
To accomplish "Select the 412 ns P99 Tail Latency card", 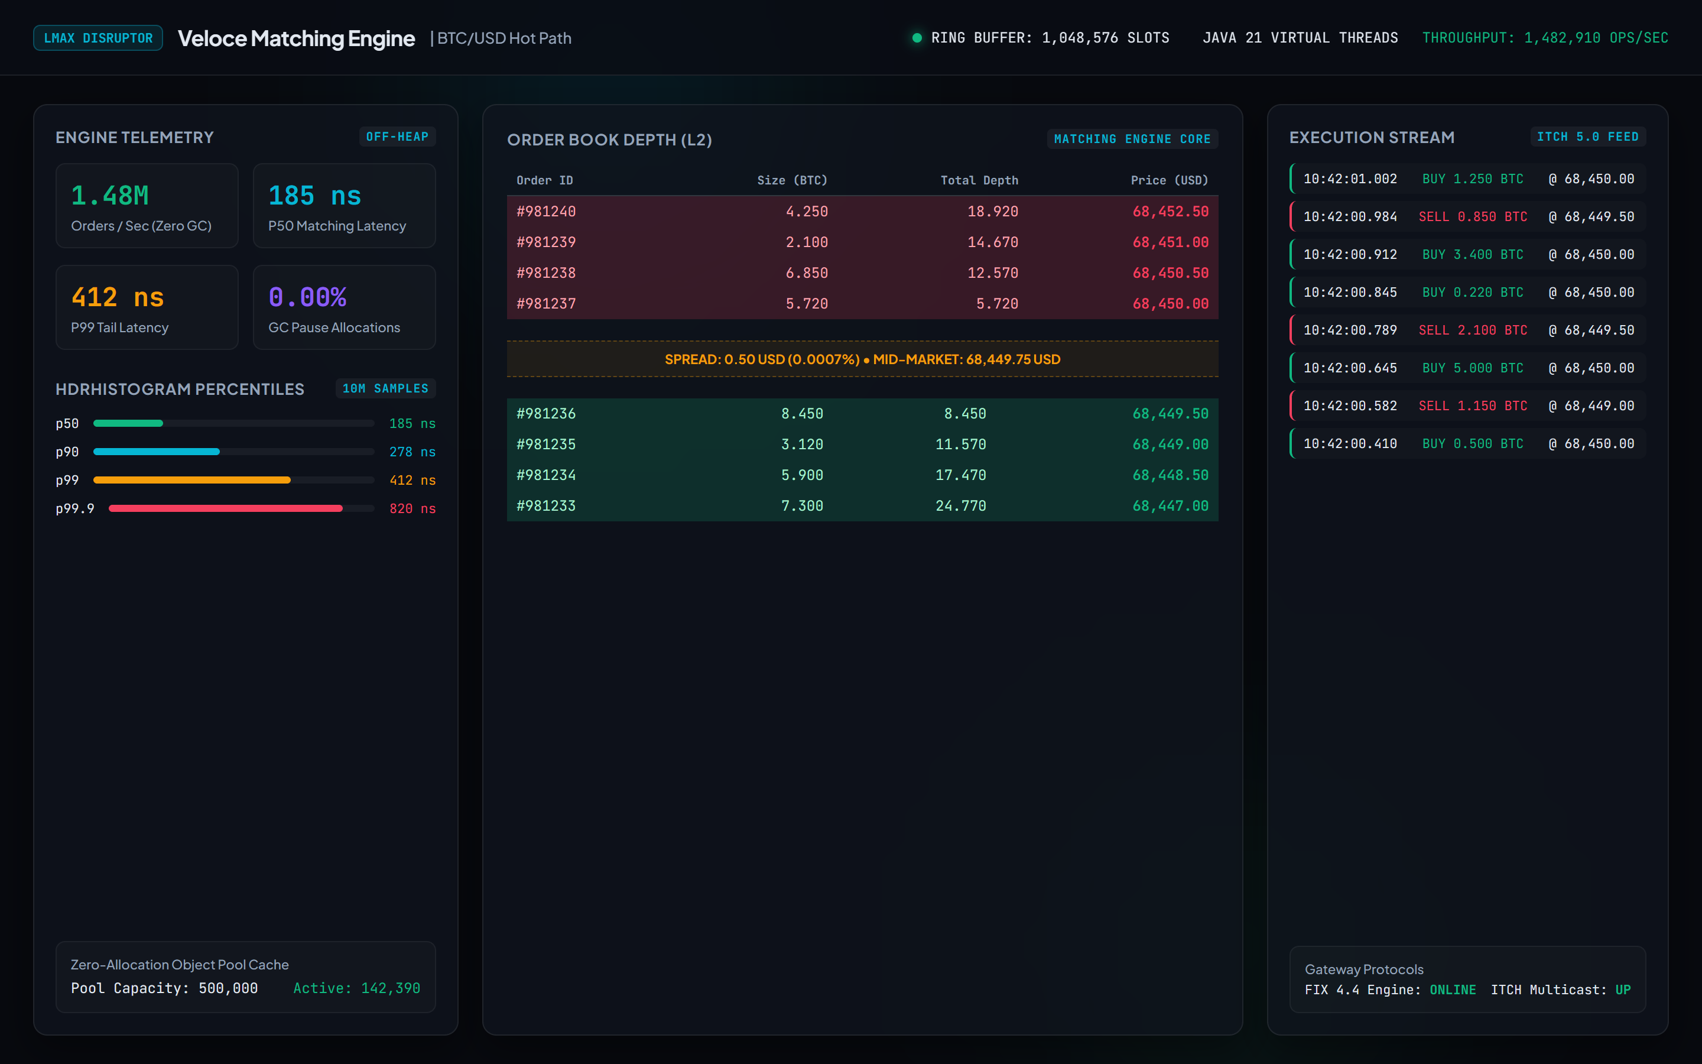I will [147, 307].
